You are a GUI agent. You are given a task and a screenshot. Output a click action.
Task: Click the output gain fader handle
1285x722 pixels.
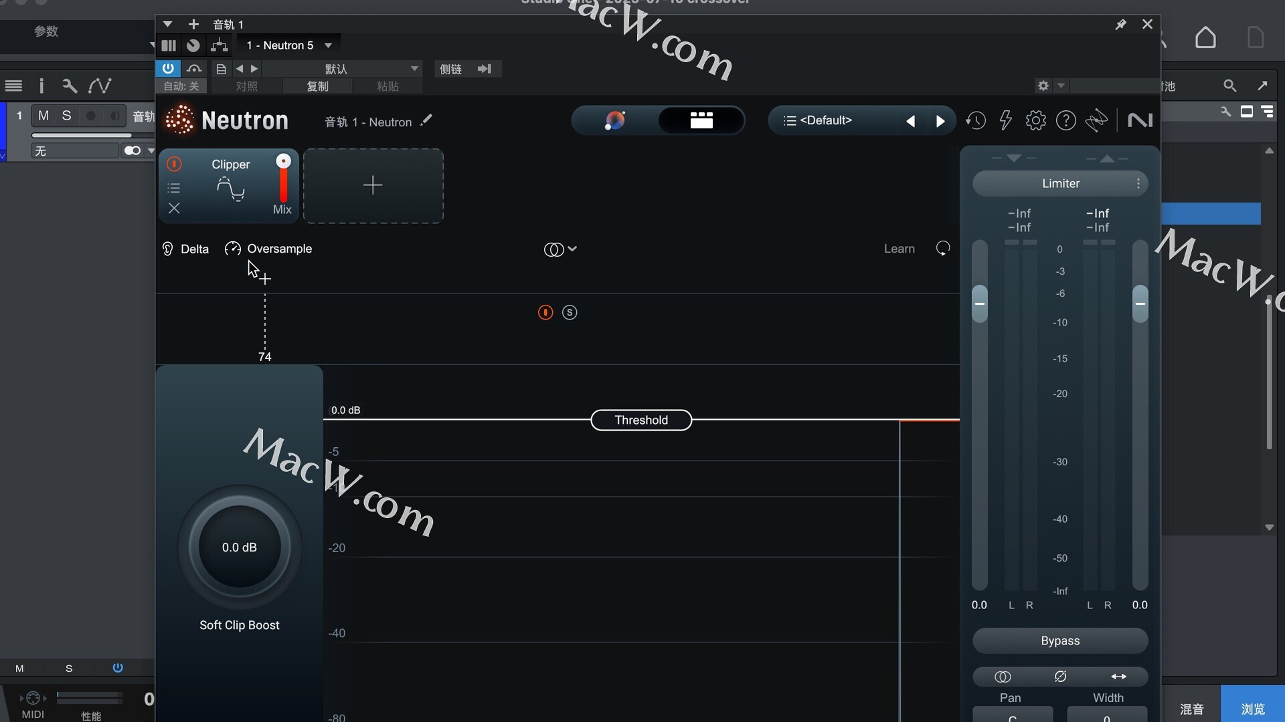(x=1140, y=304)
